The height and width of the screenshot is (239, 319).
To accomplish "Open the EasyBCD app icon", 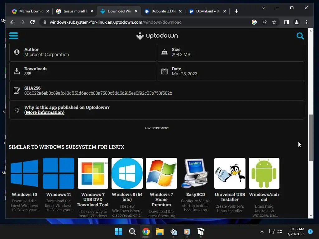I will click(196, 173).
